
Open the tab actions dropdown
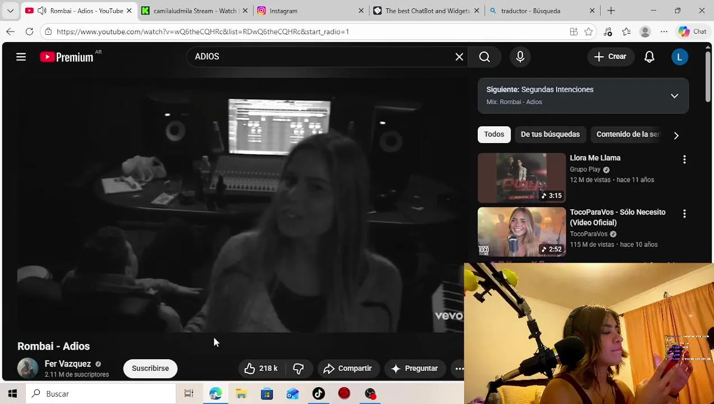pos(10,11)
